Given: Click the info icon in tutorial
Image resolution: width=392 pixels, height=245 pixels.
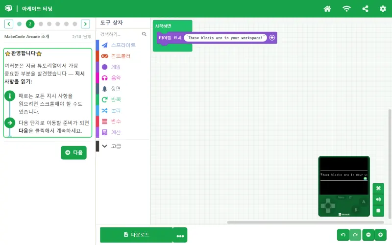Looking at the screenshot, I should point(10,96).
